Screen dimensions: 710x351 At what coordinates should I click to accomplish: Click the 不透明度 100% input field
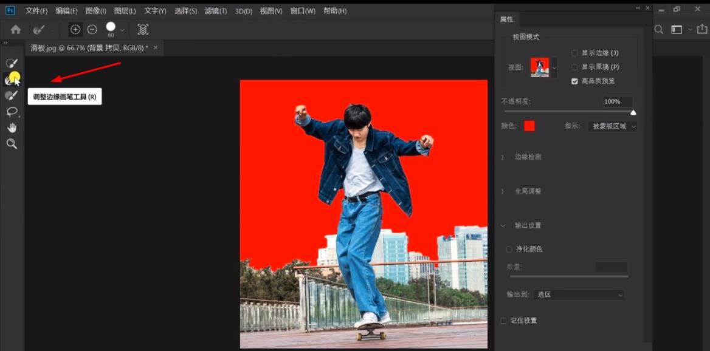[x=618, y=101]
